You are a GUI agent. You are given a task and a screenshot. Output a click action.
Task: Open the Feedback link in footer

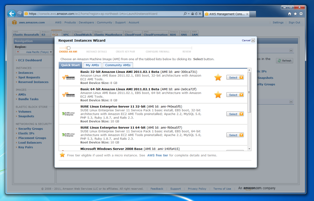point(157,189)
